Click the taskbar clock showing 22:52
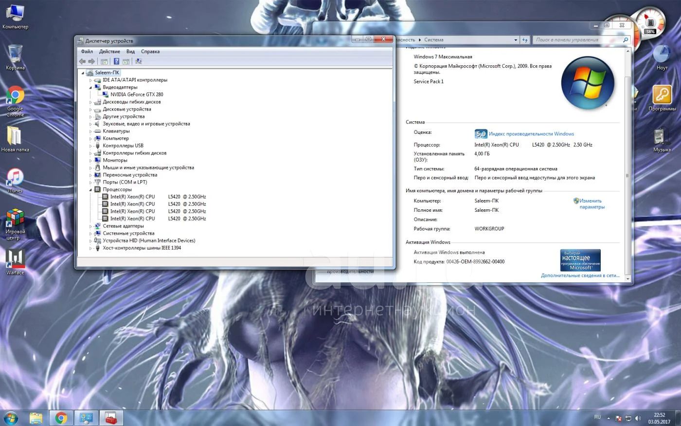This screenshot has height=426, width=681. point(659,418)
